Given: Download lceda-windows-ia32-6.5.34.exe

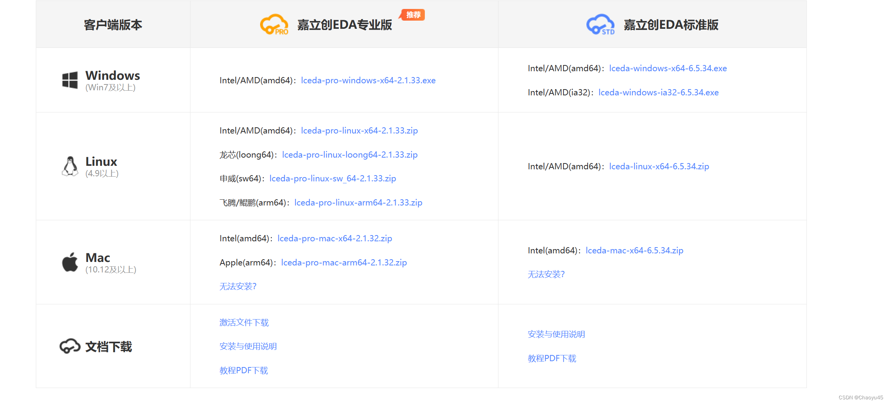Looking at the screenshot, I should [658, 92].
